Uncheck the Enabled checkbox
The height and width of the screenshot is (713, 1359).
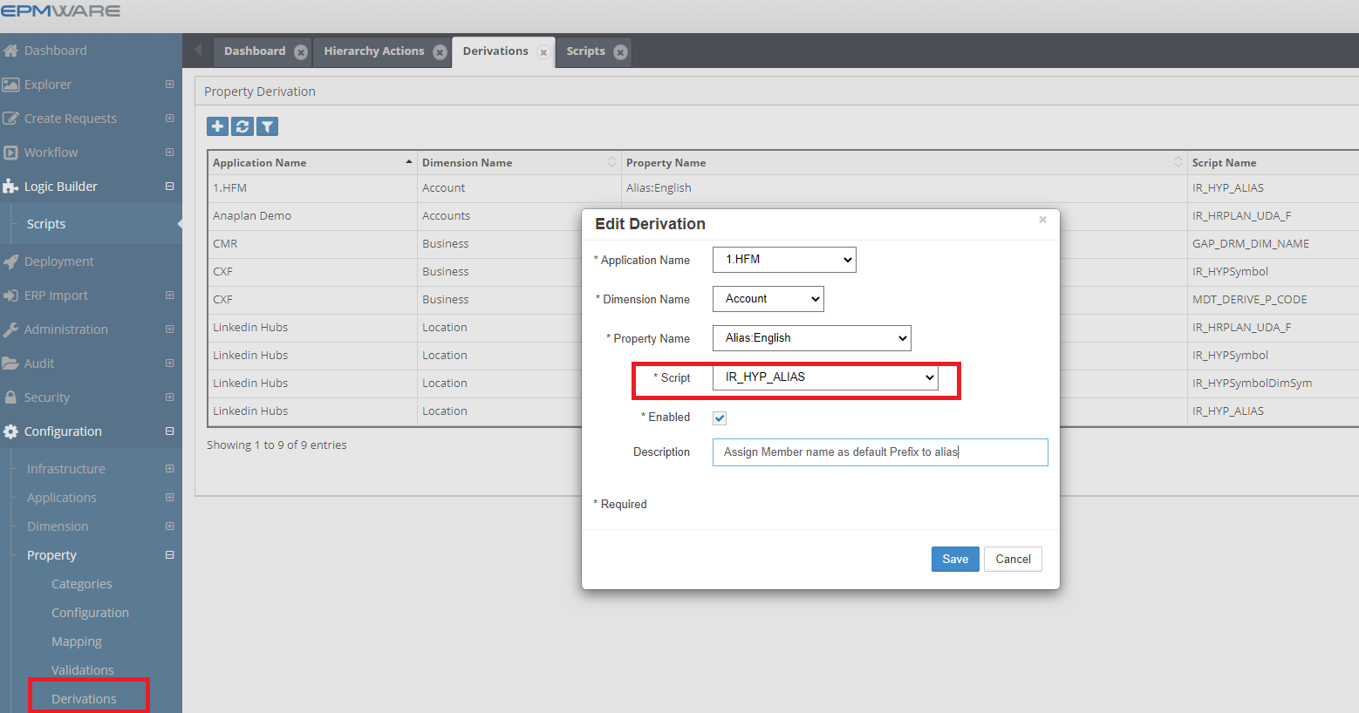(720, 418)
